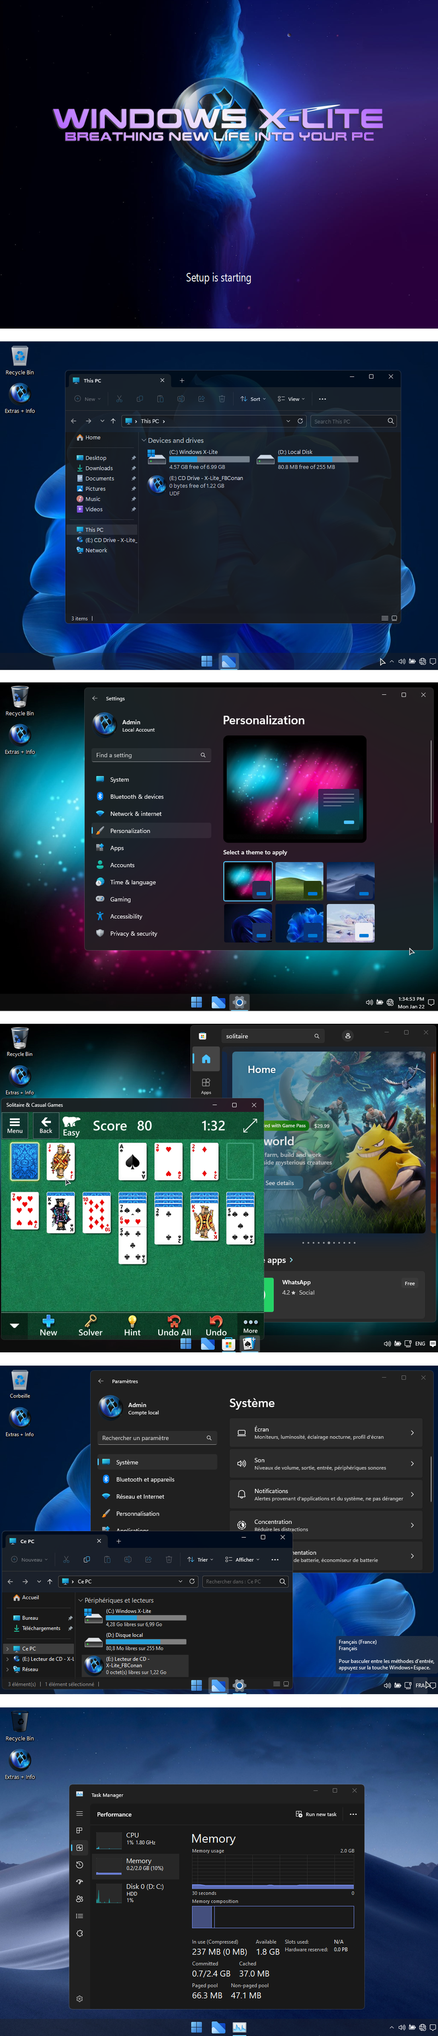The width and height of the screenshot is (438, 2036).
Task: Collapse the Devices and drives group
Action: click(x=144, y=440)
